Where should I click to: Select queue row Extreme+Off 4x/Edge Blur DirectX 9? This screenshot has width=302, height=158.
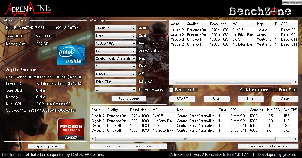(x=234, y=35)
